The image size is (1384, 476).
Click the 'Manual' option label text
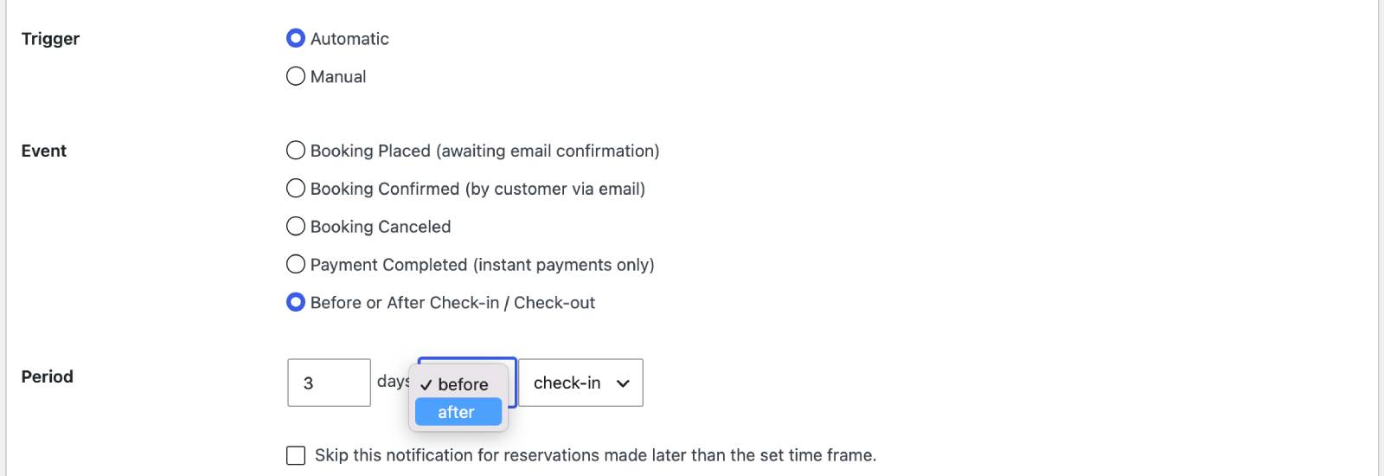click(338, 76)
